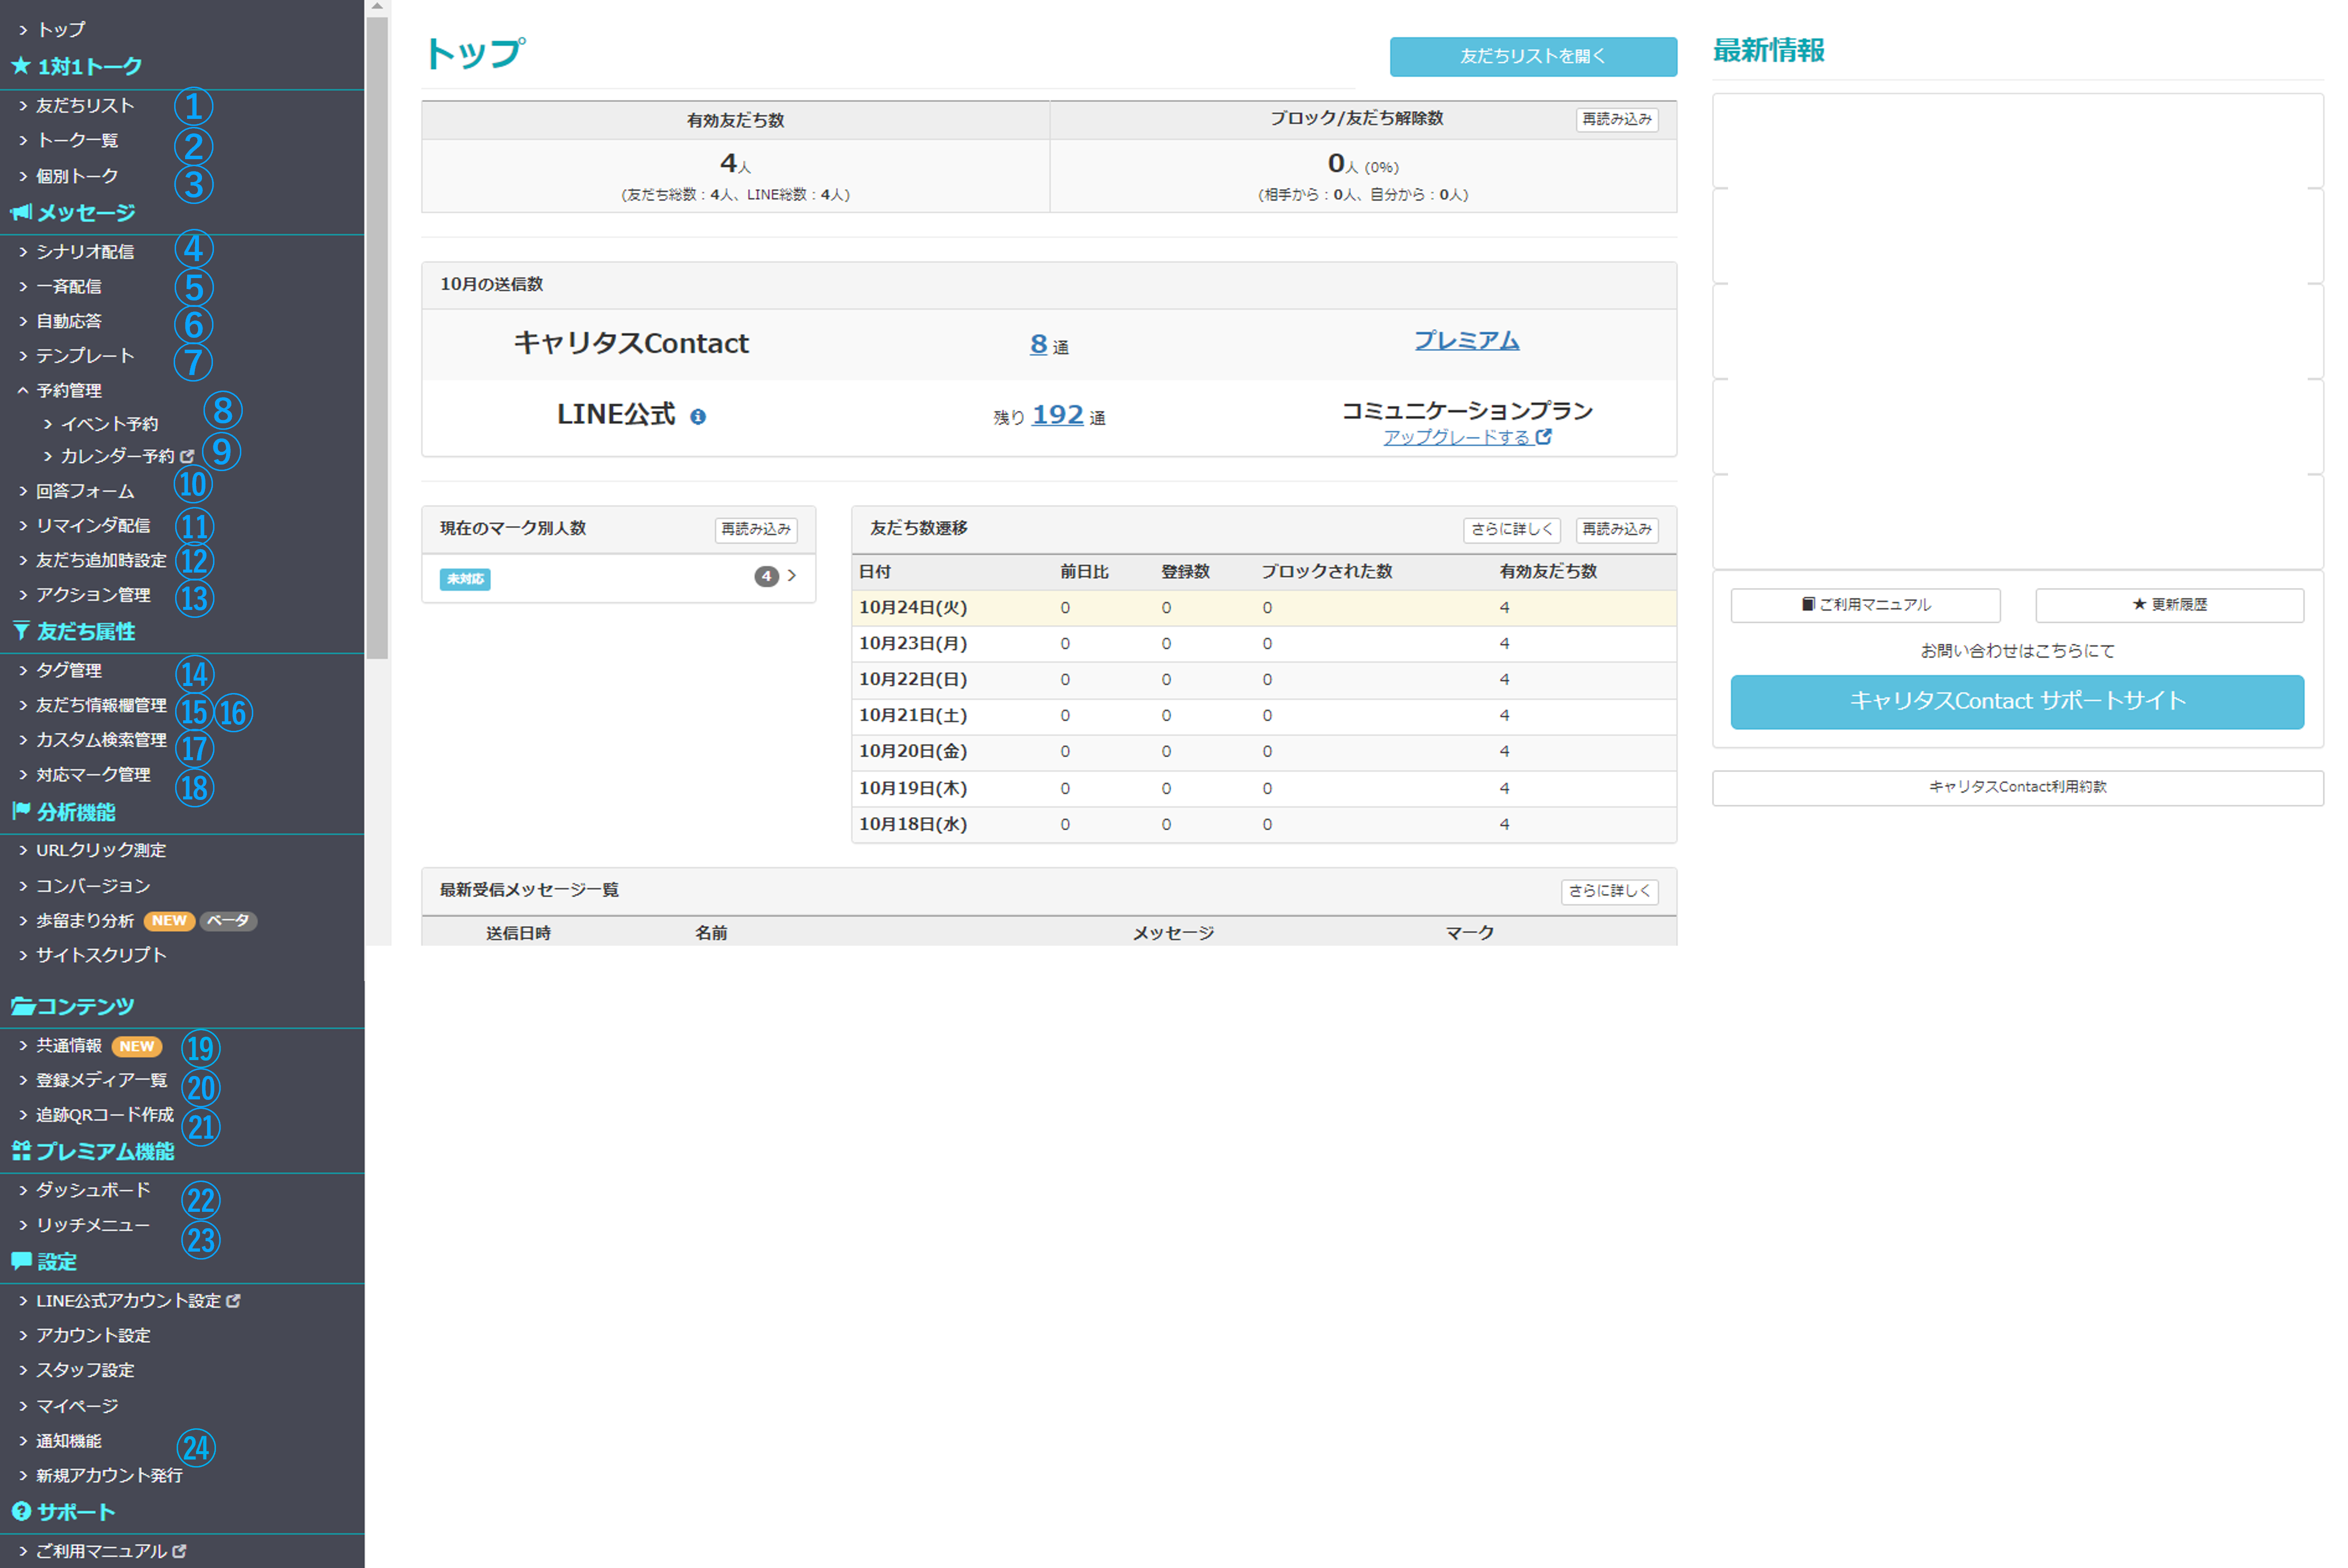Open キャリタスContact サポートサイト button
The image size is (2348, 1568).
tap(2018, 701)
